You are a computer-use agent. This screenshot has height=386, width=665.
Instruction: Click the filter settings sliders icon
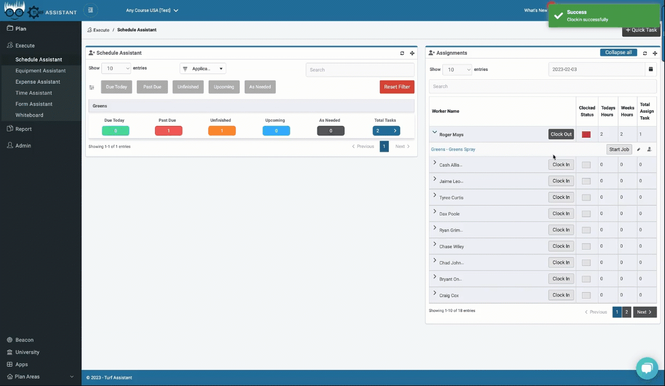tap(92, 87)
